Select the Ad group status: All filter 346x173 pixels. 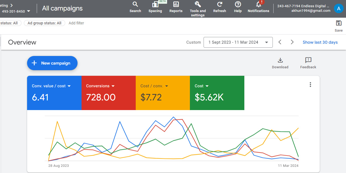click(45, 23)
